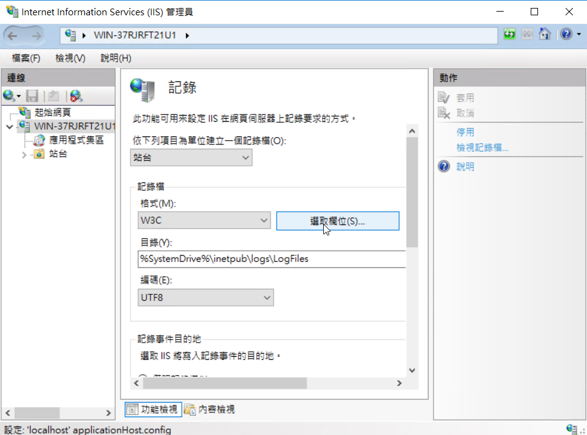Screen dimensions: 587x435
Task: Click the green refresh page icon
Action: pos(509,35)
